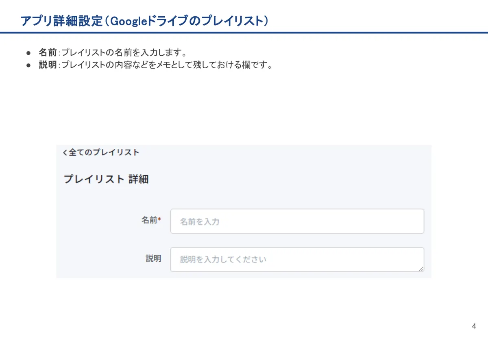Click the 説明 field label
Image resolution: width=488 pixels, height=345 pixels.
154,258
